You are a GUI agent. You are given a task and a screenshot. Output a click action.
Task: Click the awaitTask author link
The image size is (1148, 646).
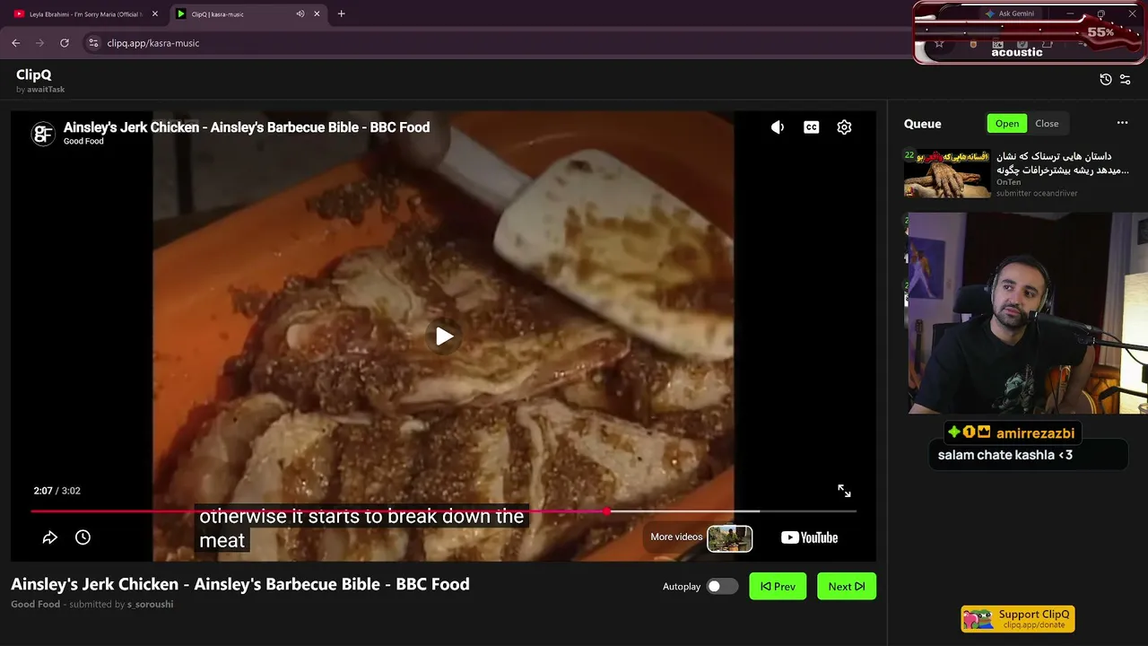[46, 90]
